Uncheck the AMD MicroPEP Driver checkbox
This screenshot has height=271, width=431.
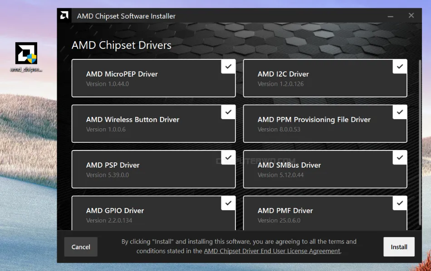coord(228,67)
